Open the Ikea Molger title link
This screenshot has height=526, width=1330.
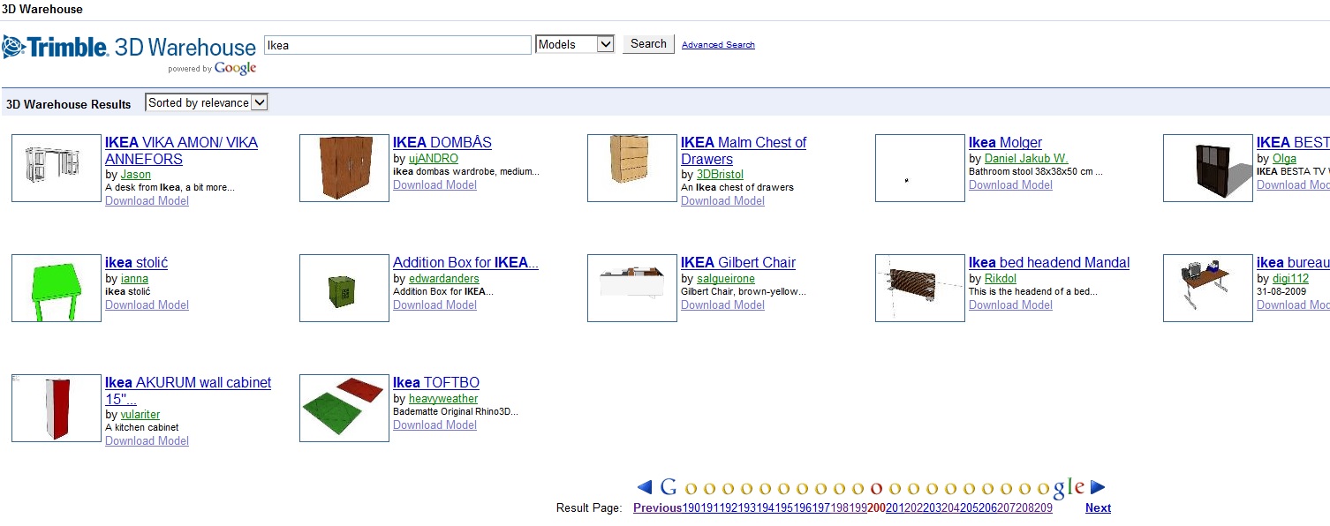pyautogui.click(x=1005, y=142)
